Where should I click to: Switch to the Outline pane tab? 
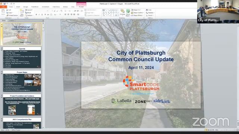pos(12,20)
